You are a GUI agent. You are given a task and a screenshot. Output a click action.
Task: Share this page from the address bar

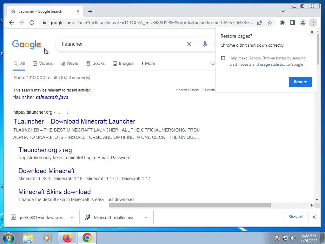(x=260, y=23)
